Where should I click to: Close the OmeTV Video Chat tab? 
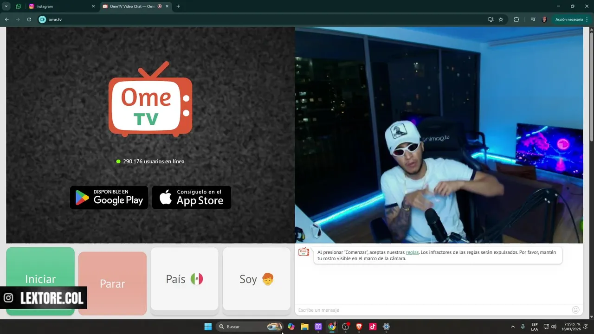coord(167,6)
